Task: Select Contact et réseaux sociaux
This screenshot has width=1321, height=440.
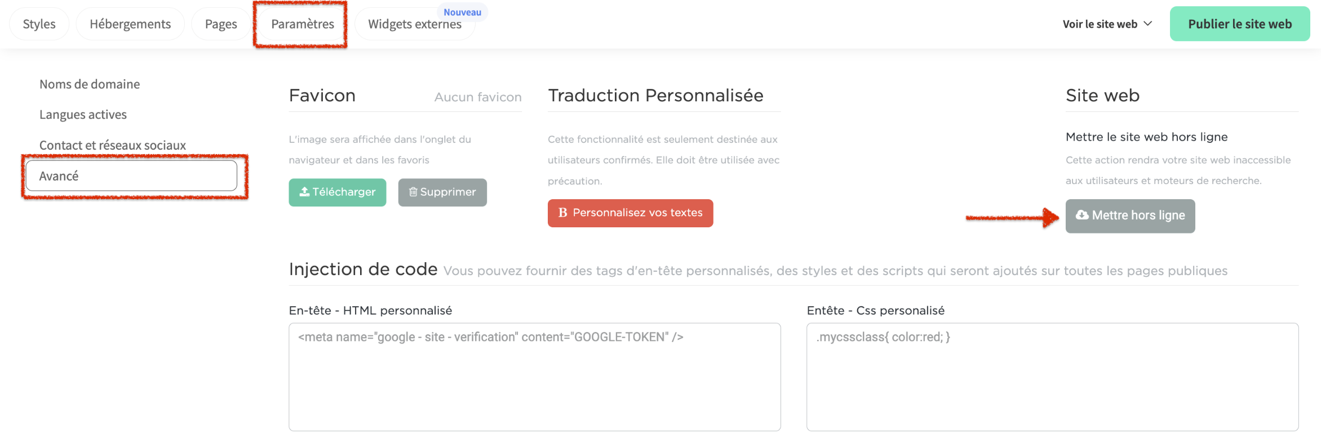Action: (x=113, y=145)
